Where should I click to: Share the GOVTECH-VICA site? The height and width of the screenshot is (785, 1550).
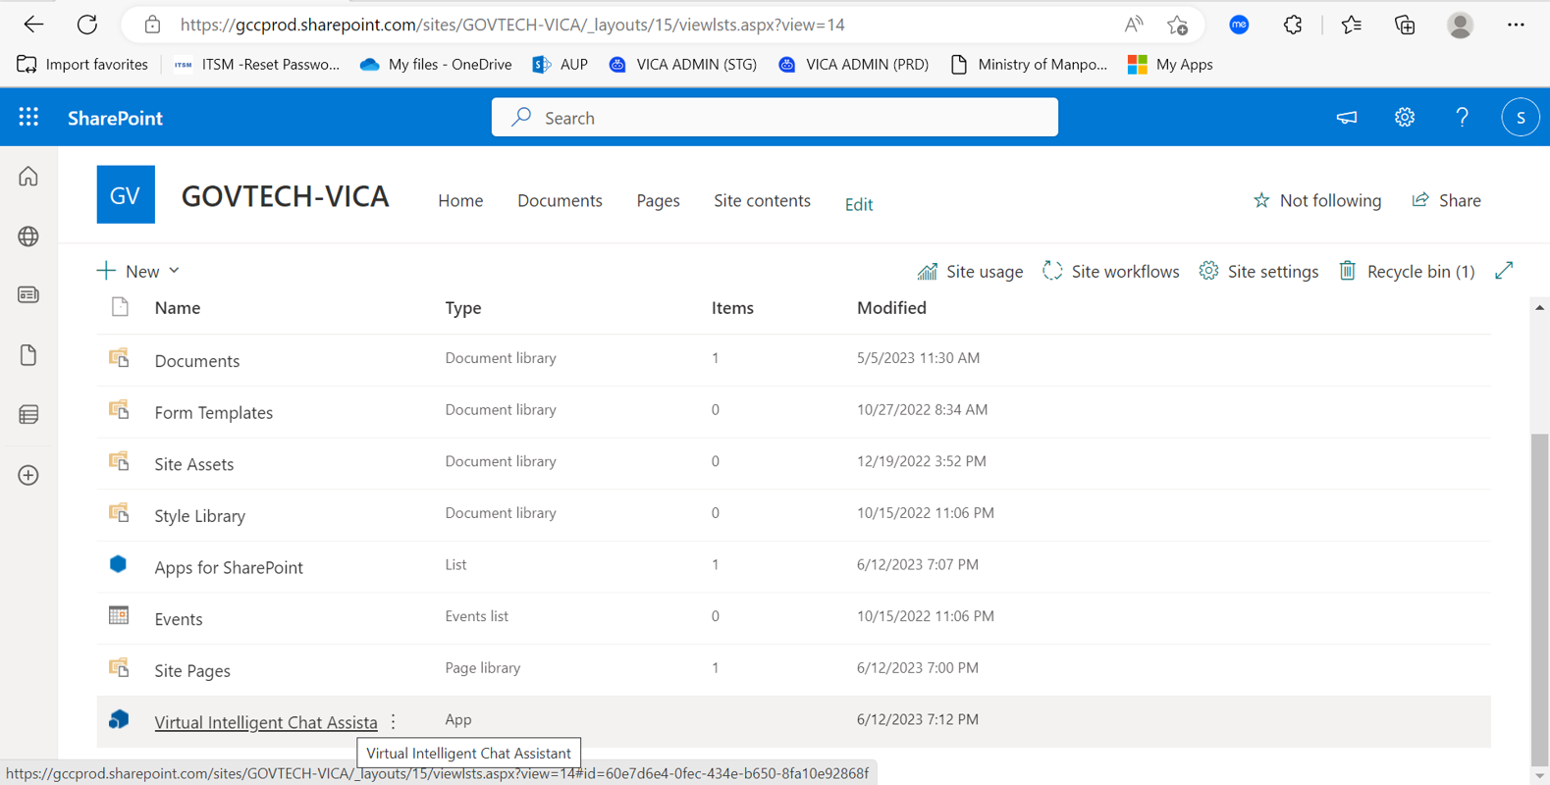point(1446,200)
